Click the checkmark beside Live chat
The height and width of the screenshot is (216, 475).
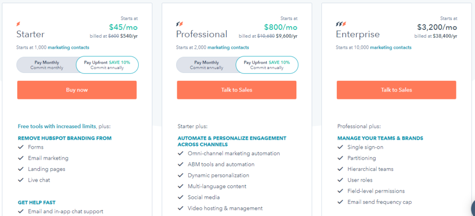(20, 180)
